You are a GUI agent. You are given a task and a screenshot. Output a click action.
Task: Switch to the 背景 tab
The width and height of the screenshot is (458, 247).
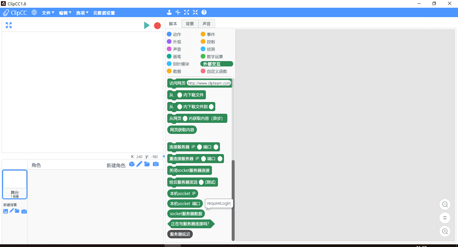click(x=190, y=23)
